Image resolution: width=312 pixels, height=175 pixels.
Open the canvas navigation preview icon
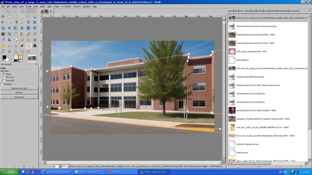click(224, 162)
